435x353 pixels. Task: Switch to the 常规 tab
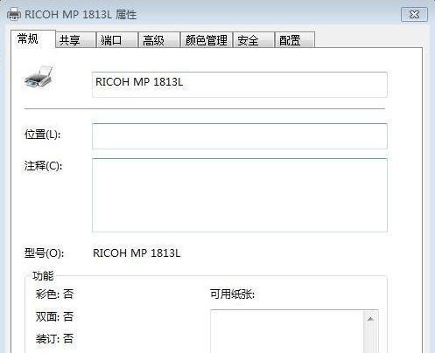click(33, 38)
